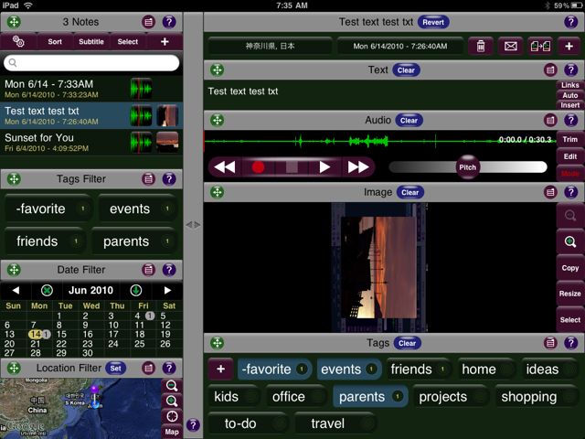Duplicate note with copy-documents icon
Screen dimensions: 585x439
coord(540,47)
